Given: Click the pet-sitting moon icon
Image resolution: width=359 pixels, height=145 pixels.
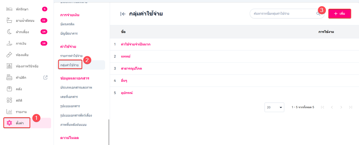Looking at the screenshot, I should pos(9,32).
